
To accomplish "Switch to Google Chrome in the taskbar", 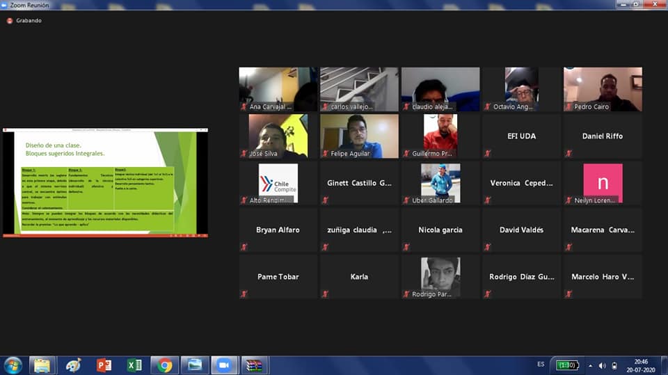I will [x=165, y=365].
